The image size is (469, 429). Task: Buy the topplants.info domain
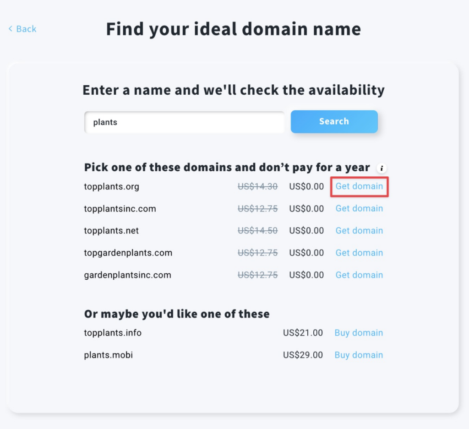coord(359,333)
